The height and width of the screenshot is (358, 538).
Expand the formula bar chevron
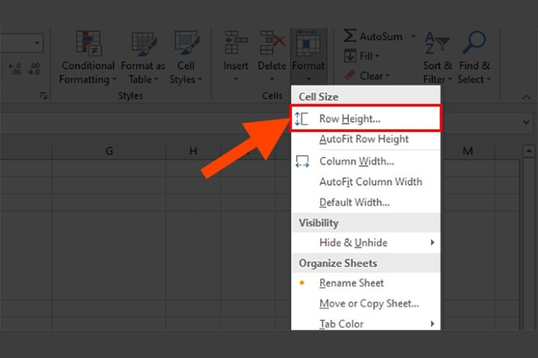[x=526, y=123]
